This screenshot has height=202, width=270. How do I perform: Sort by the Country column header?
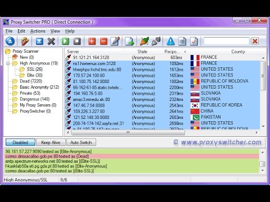click(228, 52)
